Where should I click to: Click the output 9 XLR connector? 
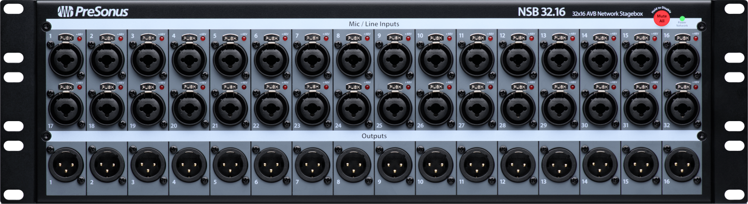(395, 165)
